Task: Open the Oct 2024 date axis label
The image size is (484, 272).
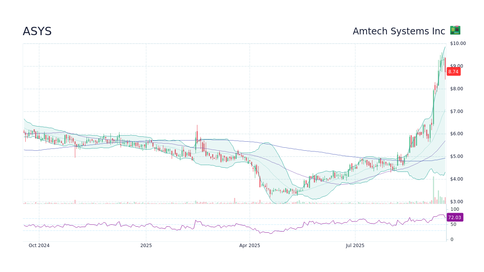Action: click(x=39, y=245)
